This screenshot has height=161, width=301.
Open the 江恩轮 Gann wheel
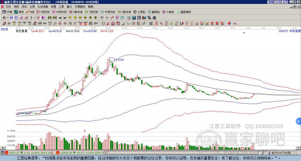[139, 12]
